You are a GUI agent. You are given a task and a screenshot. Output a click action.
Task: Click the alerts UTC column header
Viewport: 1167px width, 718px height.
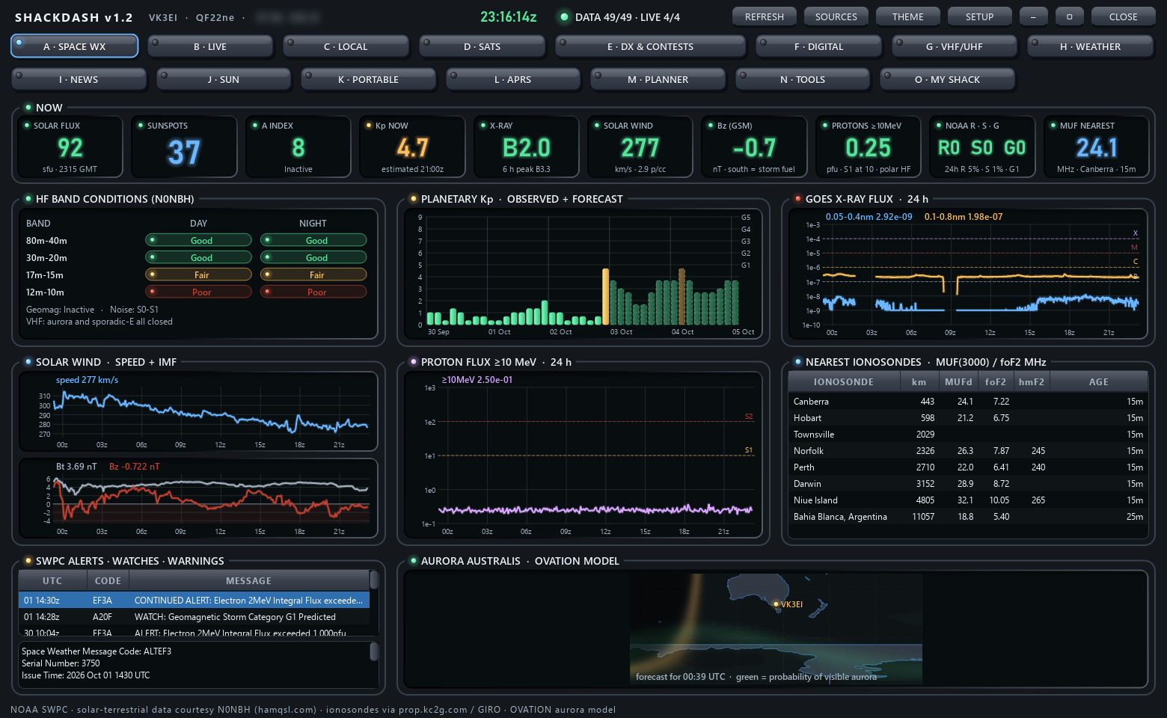click(x=52, y=580)
